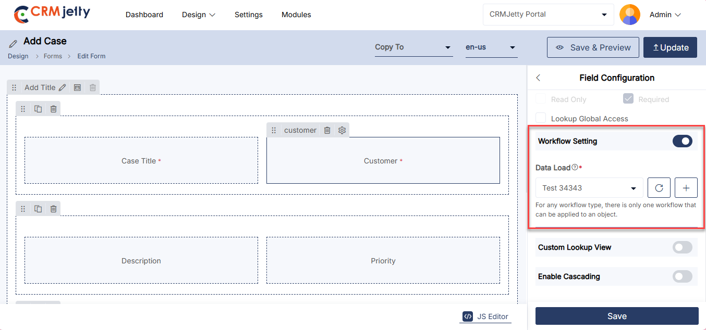Open the en-us language dropdown
This screenshot has width=706, height=330.
coord(491,47)
